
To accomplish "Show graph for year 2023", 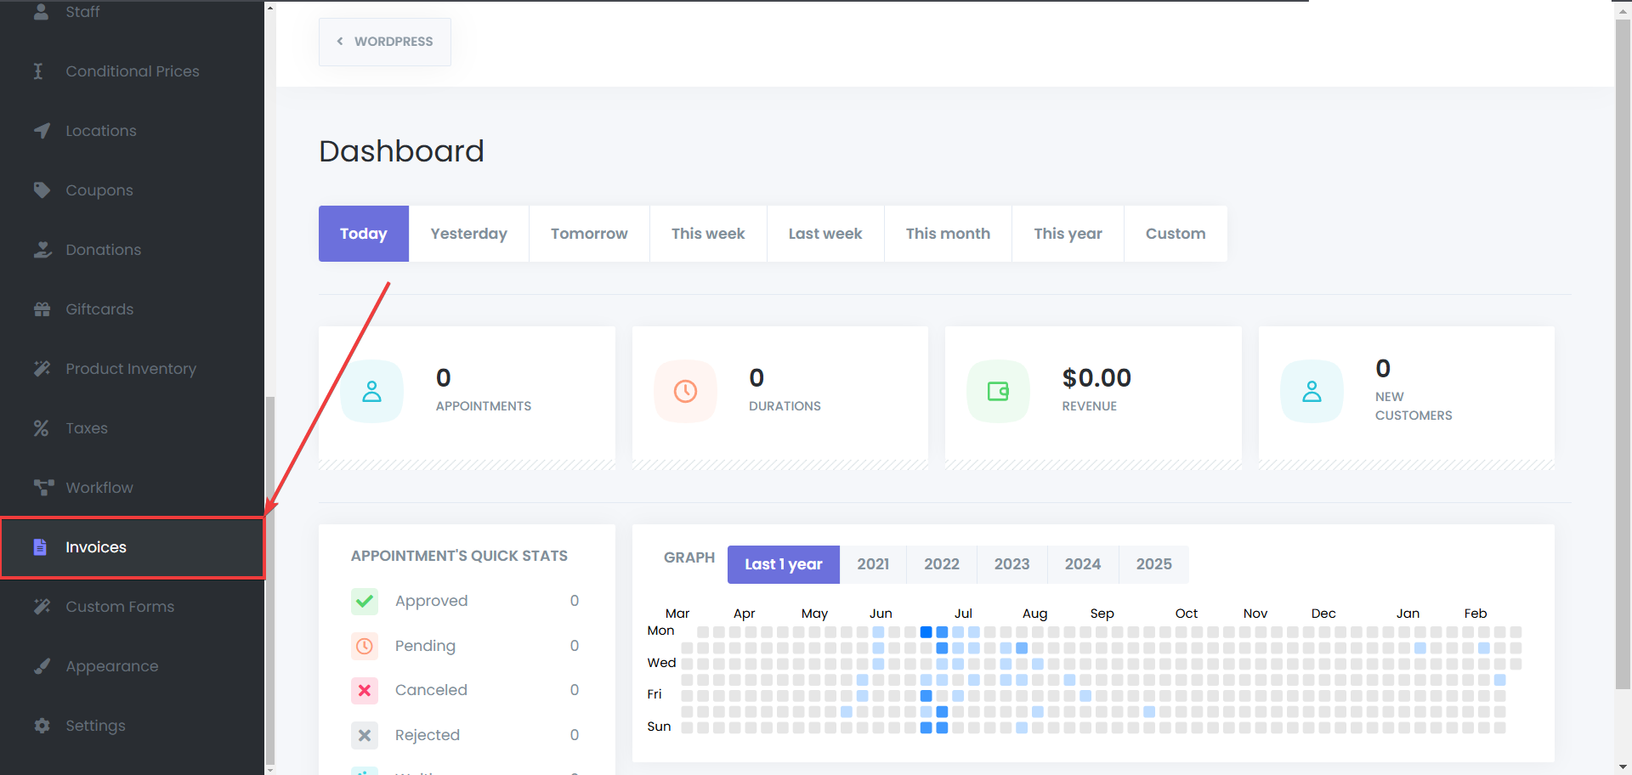I will click(x=1011, y=564).
